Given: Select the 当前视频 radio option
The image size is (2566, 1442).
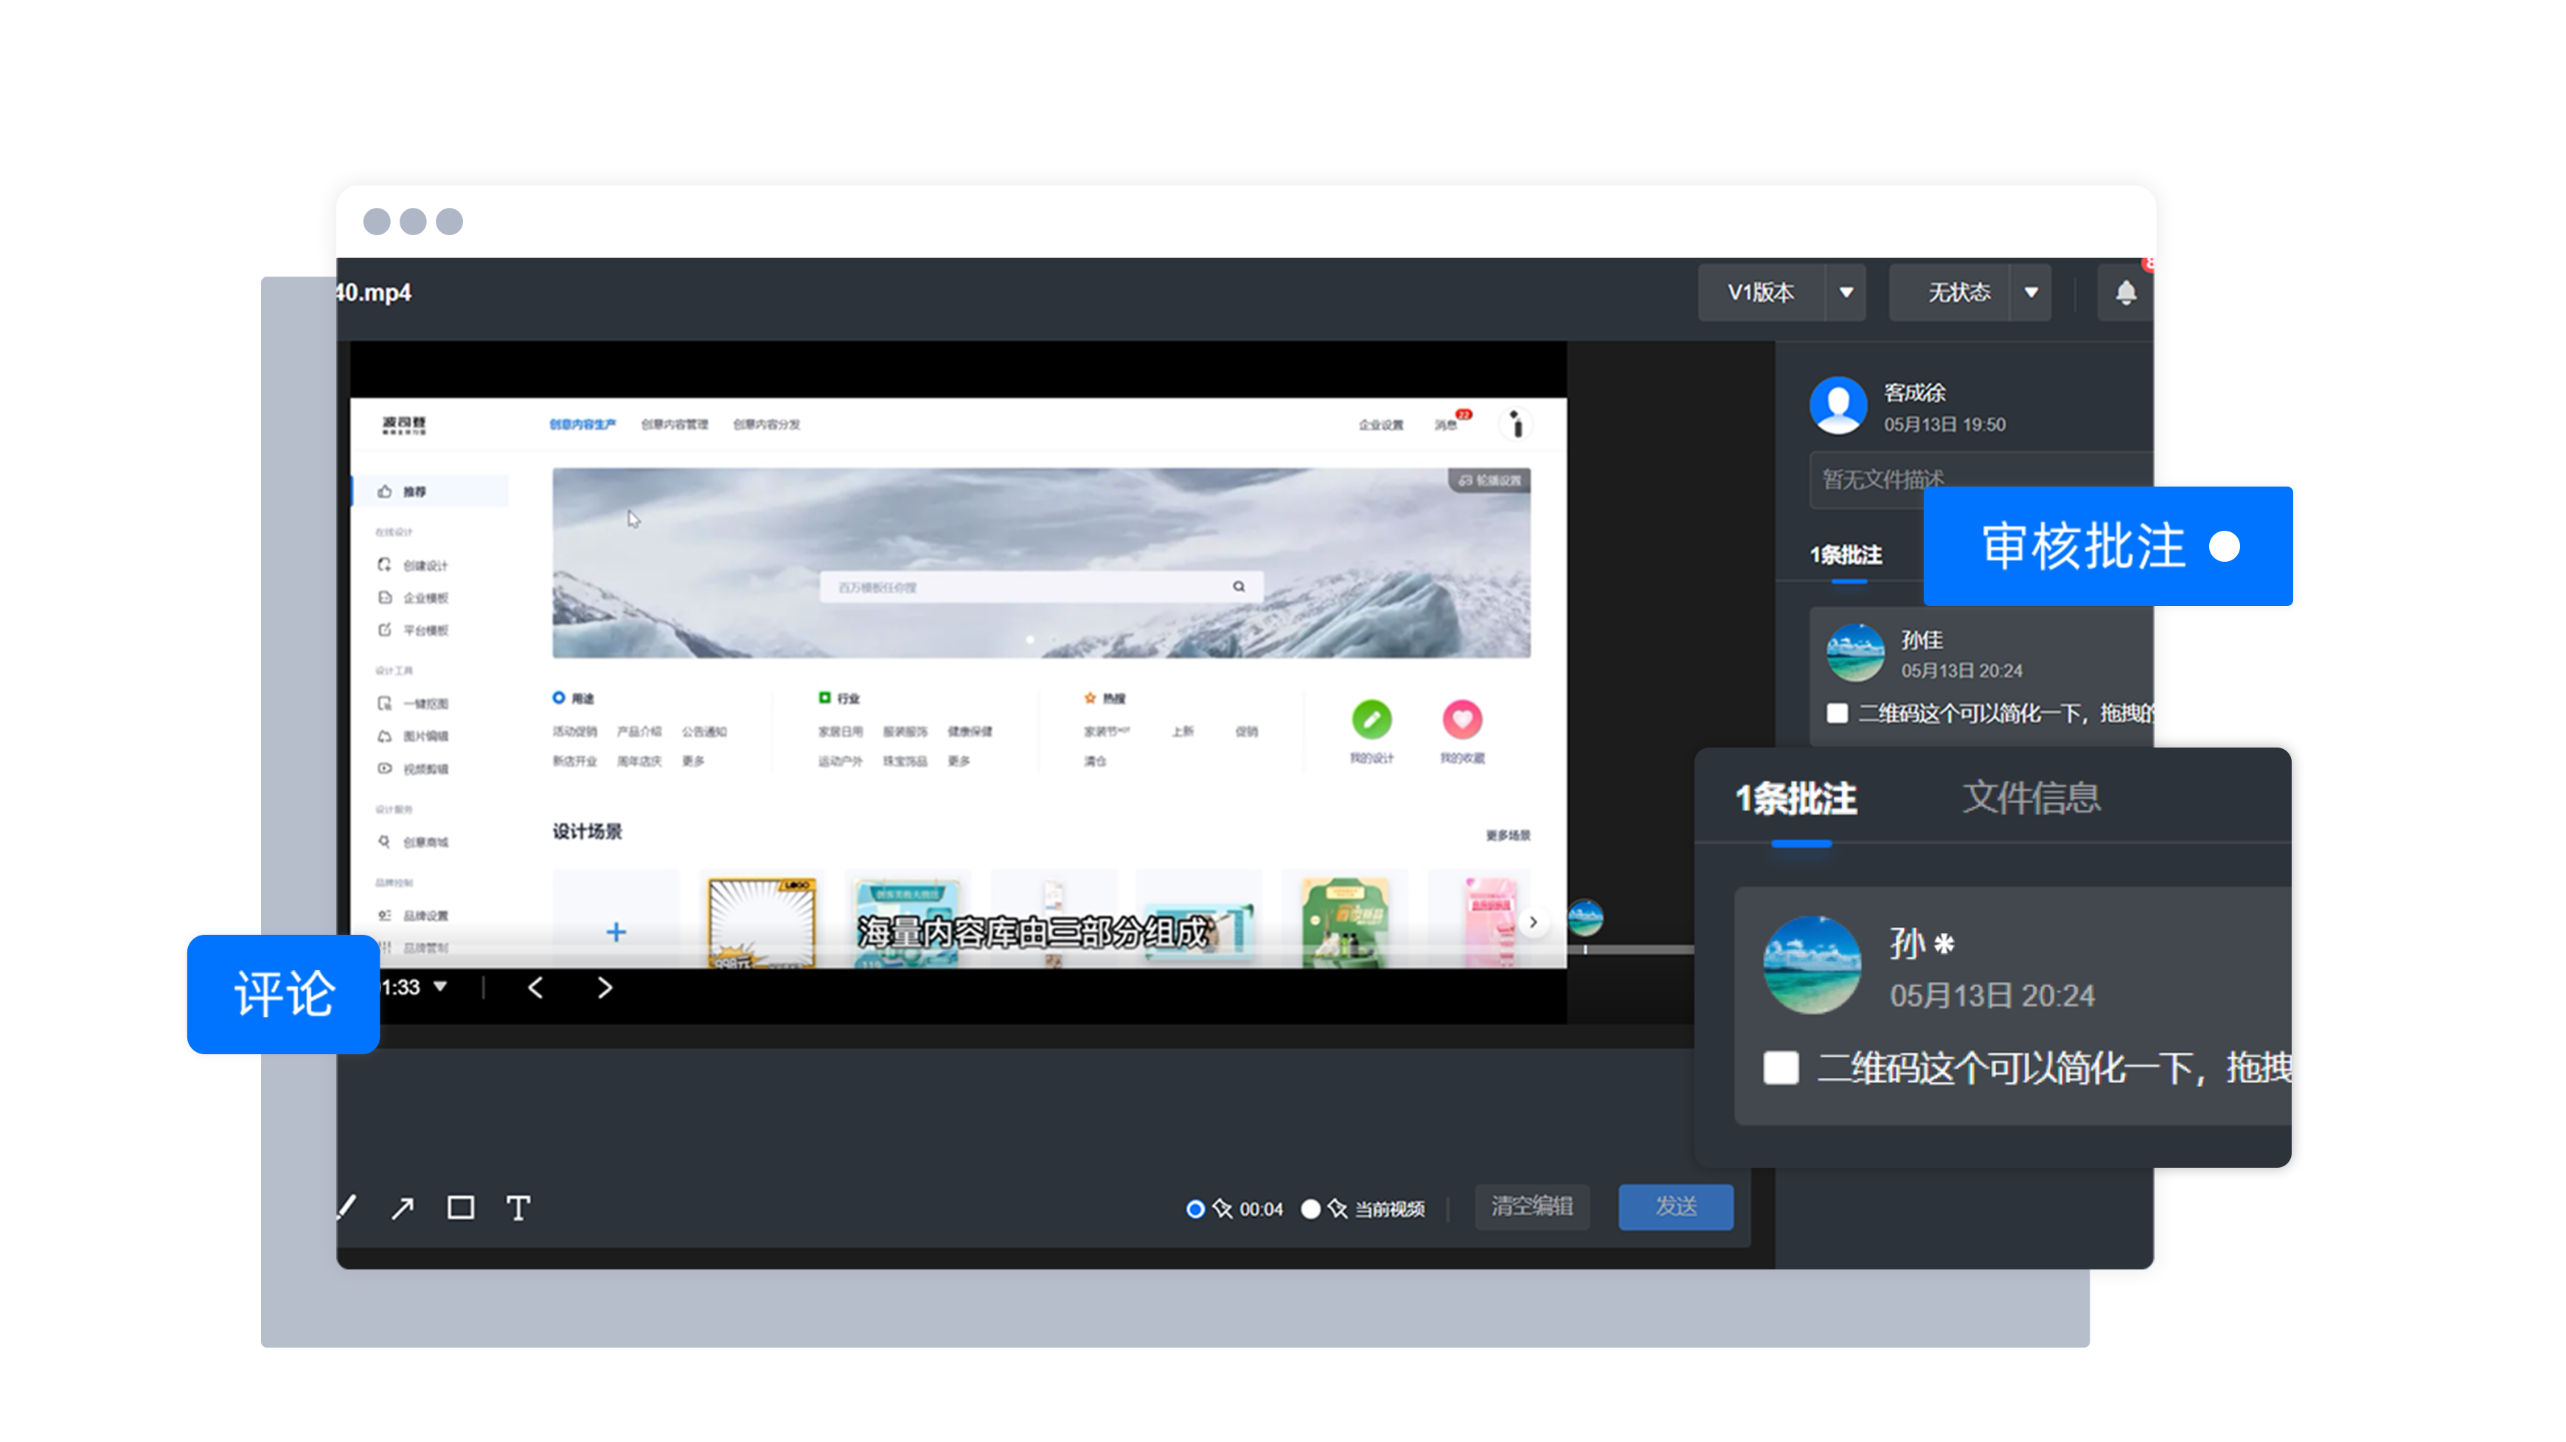Looking at the screenshot, I should pos(1311,1209).
